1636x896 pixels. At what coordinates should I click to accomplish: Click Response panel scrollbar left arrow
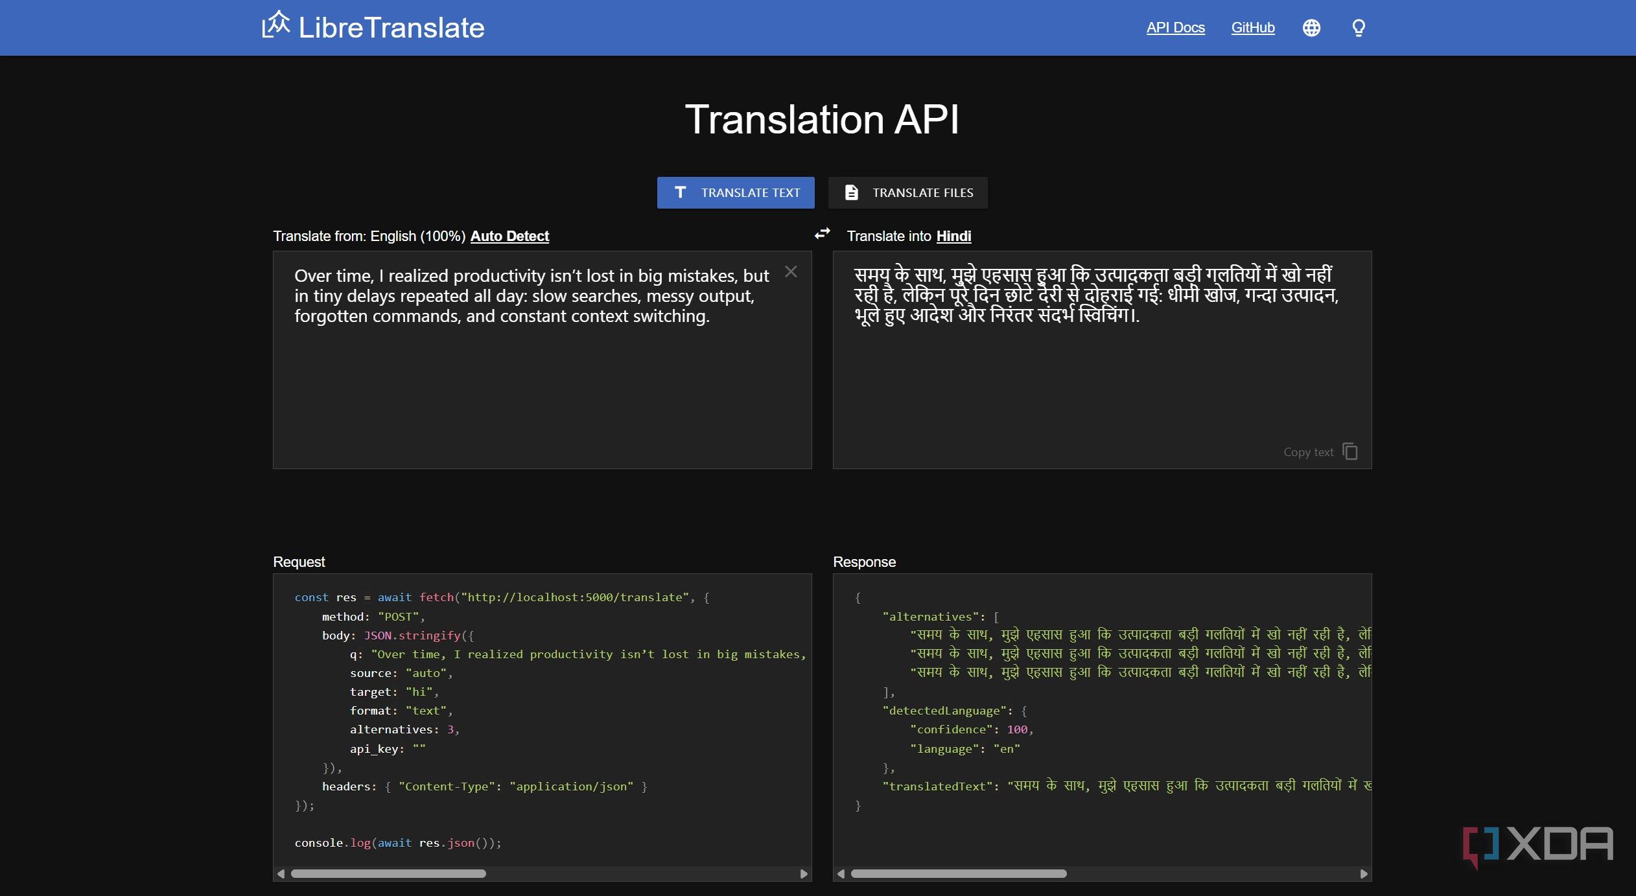pyautogui.click(x=841, y=873)
